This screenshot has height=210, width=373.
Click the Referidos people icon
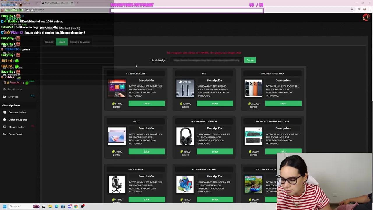pyautogui.click(x=4, y=97)
